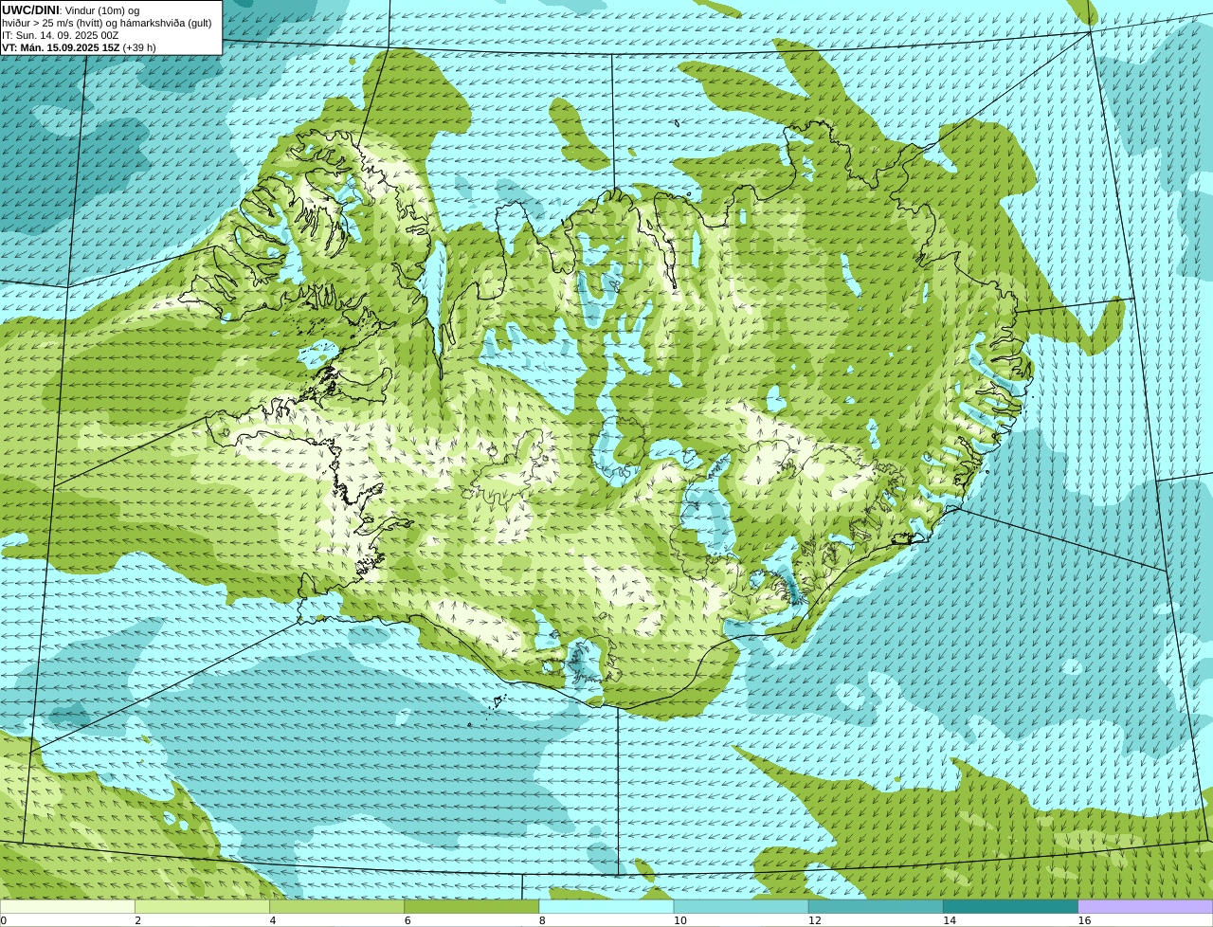This screenshot has width=1213, height=927.
Task: Click the legend scale tick label '8'
Action: pyautogui.click(x=542, y=920)
